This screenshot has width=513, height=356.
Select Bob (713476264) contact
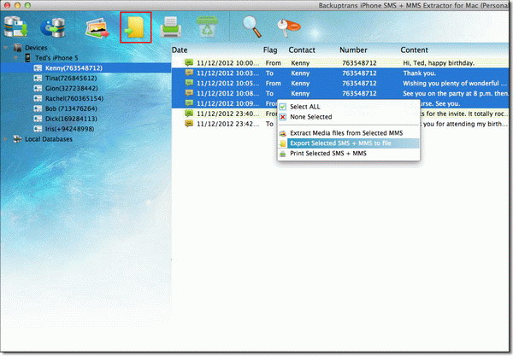pos(71,108)
